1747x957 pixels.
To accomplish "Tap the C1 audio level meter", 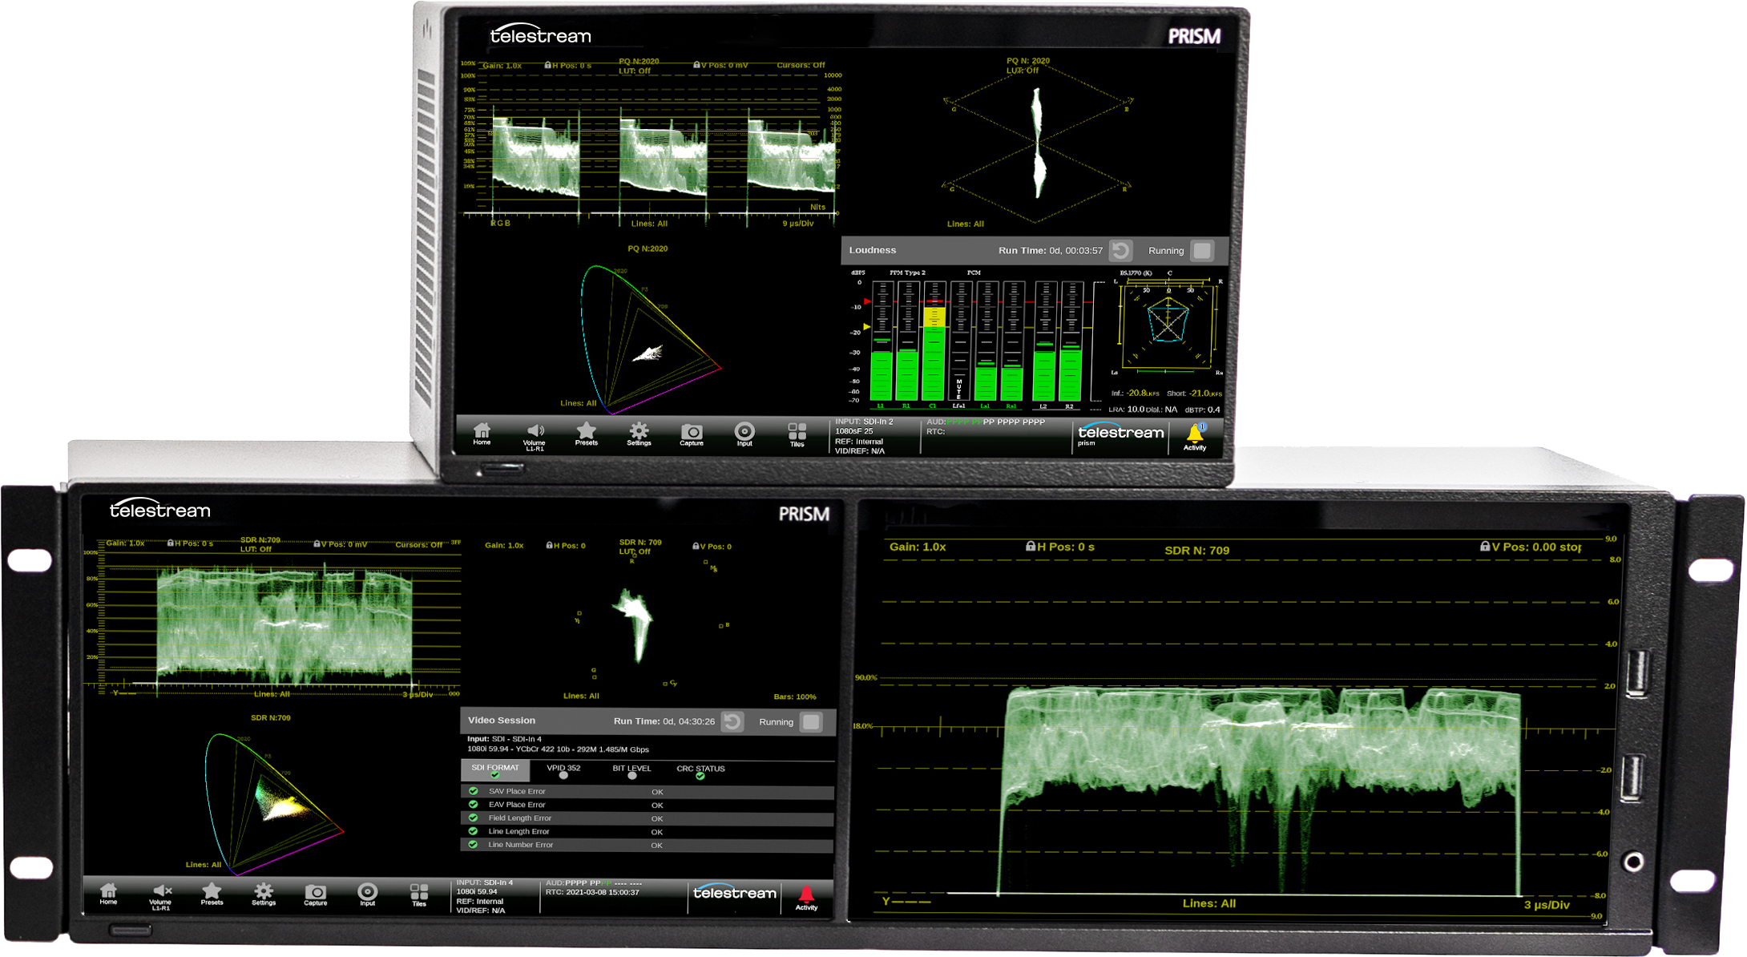I will pos(934,341).
